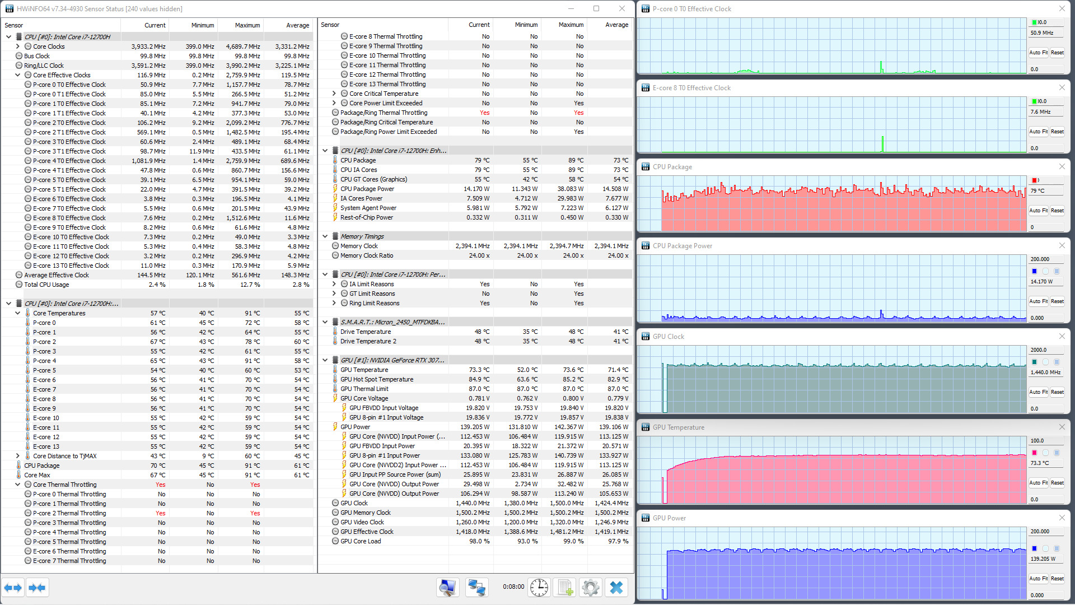The image size is (1075, 605).
Task: Click the pink color swatch in GPU Temperature graph
Action: tap(1034, 453)
